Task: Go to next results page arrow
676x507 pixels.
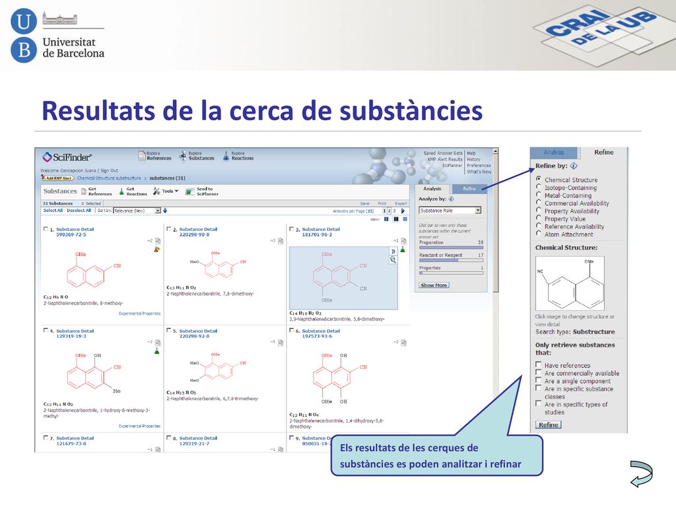Action: (403, 211)
